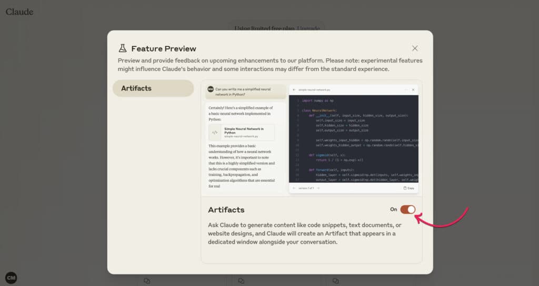The image size is (539, 286).
Task: Click the Upgrade link behind dialog
Action: coord(308,28)
